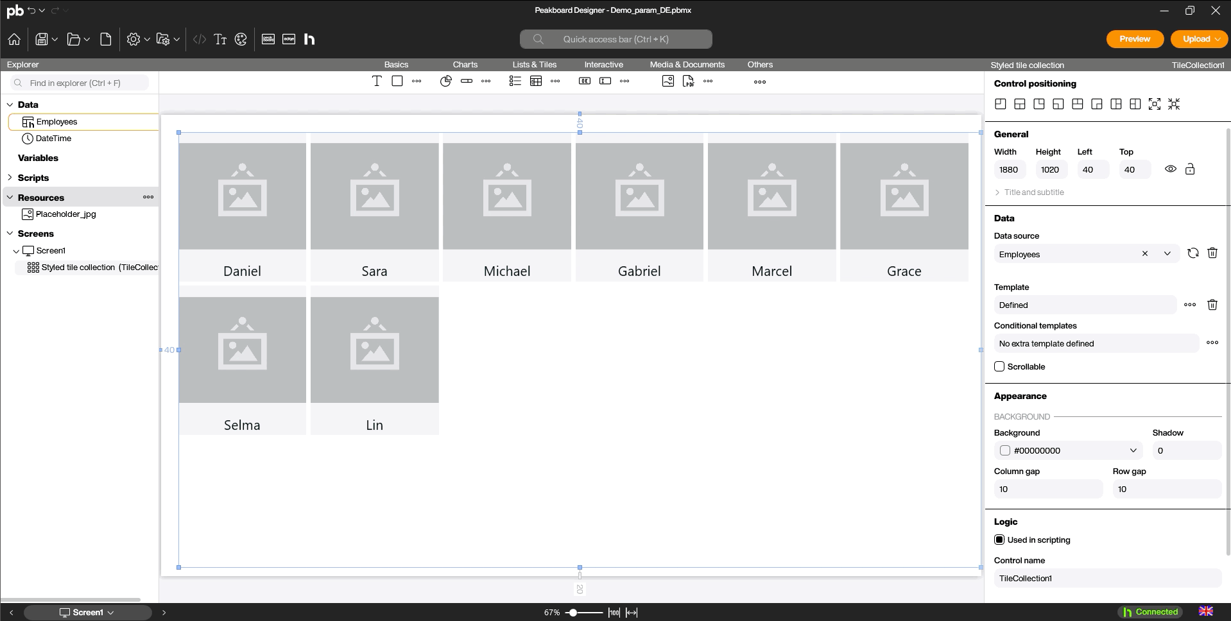Viewport: 1231px width, 621px height.
Task: Enable the Scrollable checkbox
Action: (x=999, y=366)
